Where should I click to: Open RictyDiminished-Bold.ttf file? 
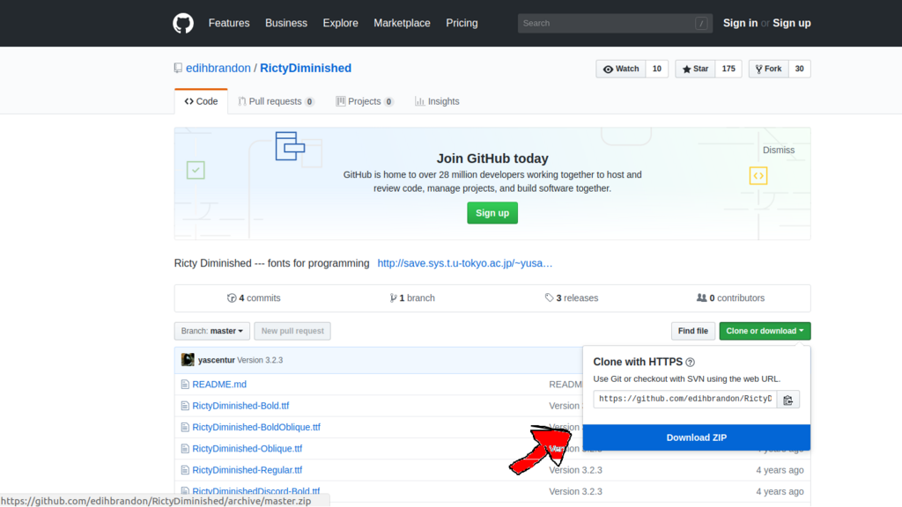(x=240, y=406)
